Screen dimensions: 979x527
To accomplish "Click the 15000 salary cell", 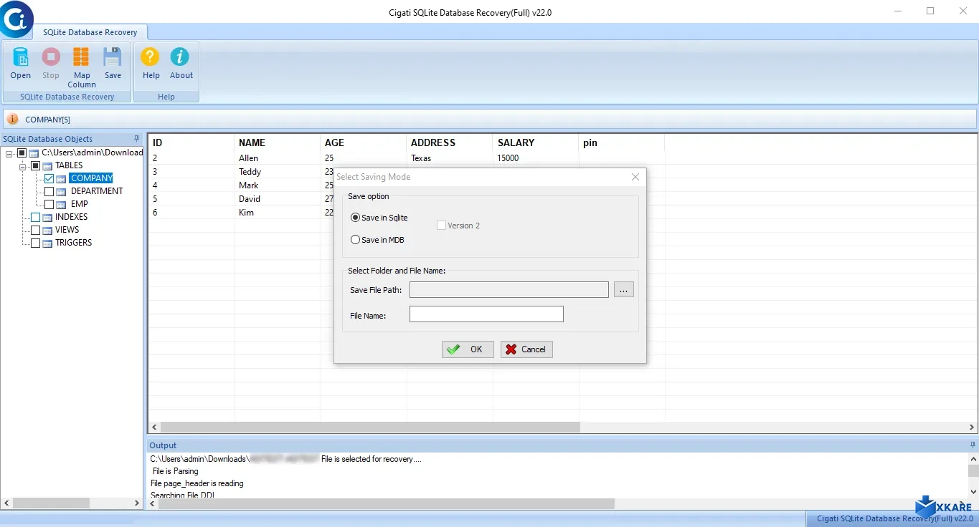I will click(536, 158).
